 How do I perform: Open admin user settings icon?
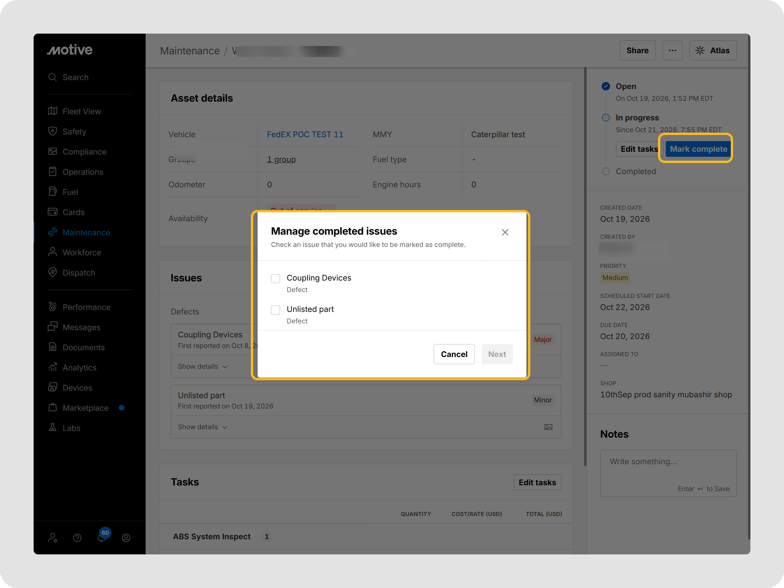click(53, 538)
